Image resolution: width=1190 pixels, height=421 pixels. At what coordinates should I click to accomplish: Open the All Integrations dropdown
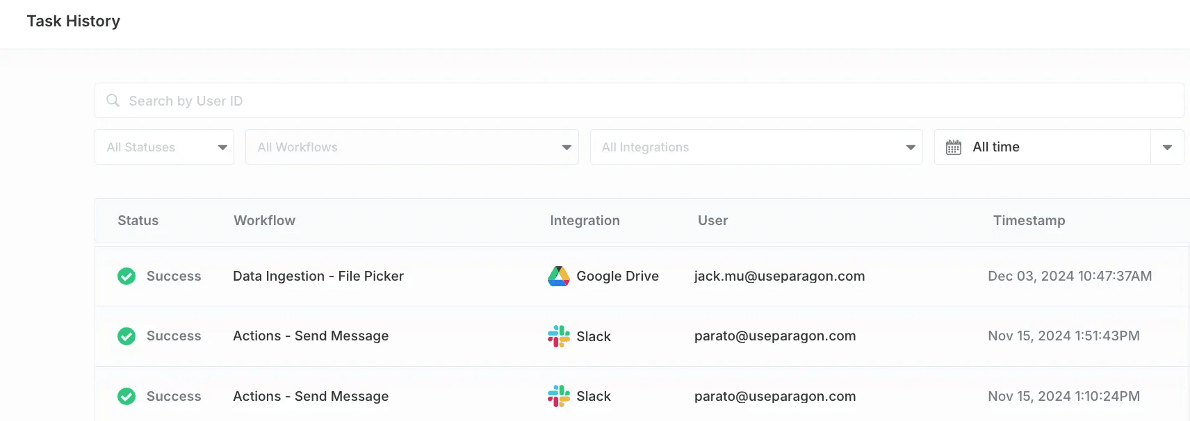(756, 147)
